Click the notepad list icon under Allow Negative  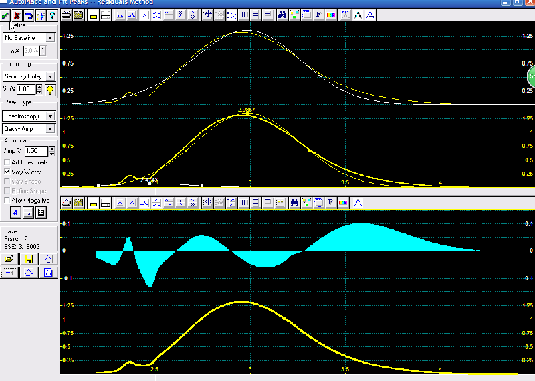point(41,212)
